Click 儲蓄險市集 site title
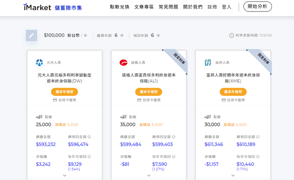 pos(68,8)
